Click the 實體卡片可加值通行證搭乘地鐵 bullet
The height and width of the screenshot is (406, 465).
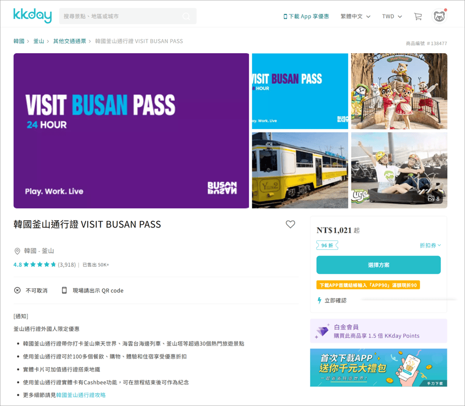(x=61, y=369)
